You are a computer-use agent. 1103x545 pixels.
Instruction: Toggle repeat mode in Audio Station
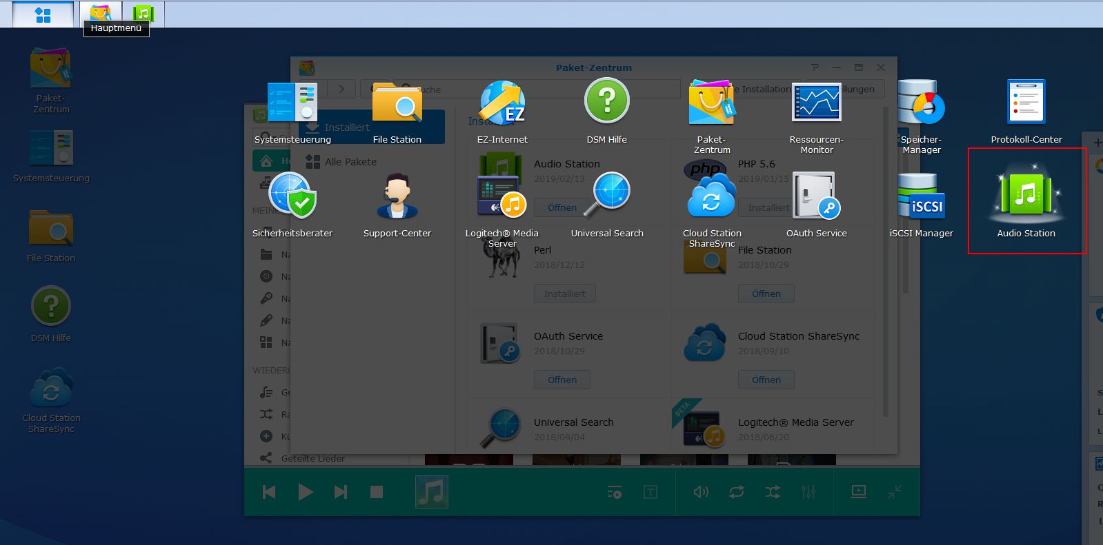(737, 492)
